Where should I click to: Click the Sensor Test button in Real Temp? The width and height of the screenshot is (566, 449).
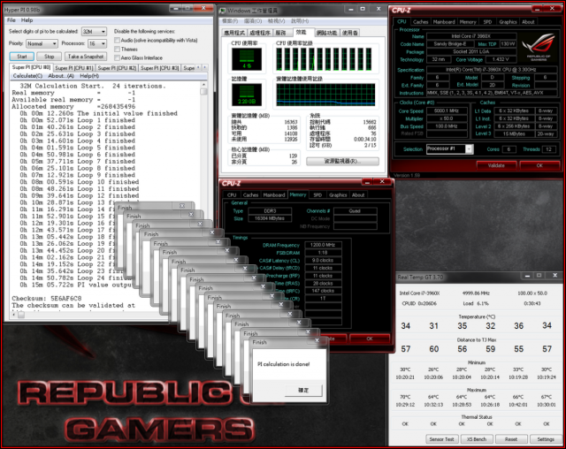click(441, 439)
